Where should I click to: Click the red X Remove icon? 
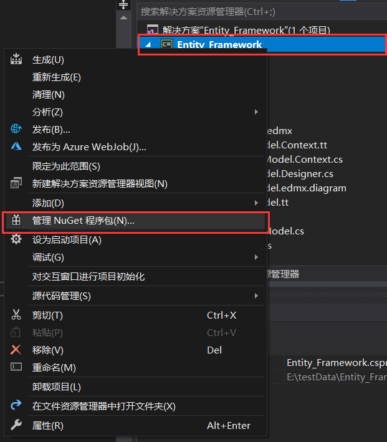tap(16, 350)
